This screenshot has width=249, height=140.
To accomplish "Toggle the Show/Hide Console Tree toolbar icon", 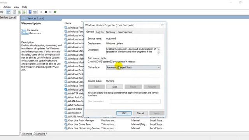I will tap(9, 12).
